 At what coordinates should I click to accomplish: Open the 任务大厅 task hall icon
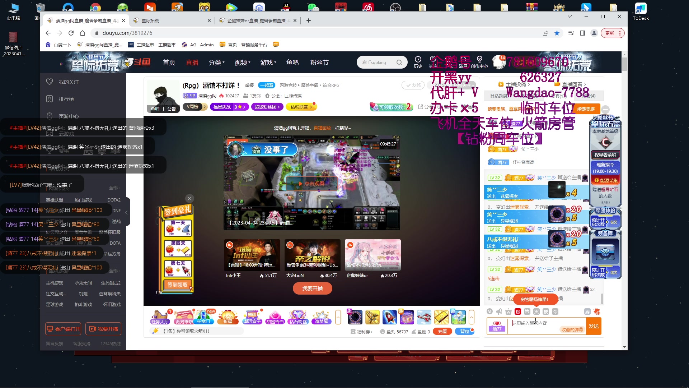[160, 317]
